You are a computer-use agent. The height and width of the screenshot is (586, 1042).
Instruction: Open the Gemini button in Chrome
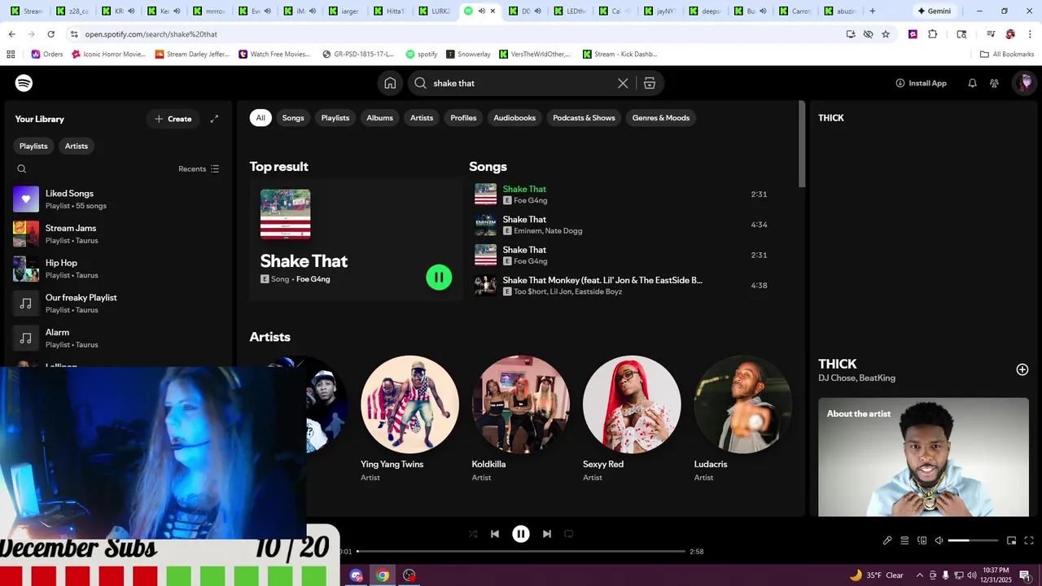pos(934,11)
